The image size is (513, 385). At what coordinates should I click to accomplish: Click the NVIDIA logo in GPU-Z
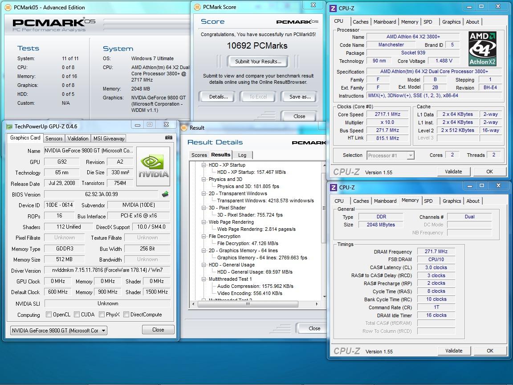pyautogui.click(x=153, y=166)
